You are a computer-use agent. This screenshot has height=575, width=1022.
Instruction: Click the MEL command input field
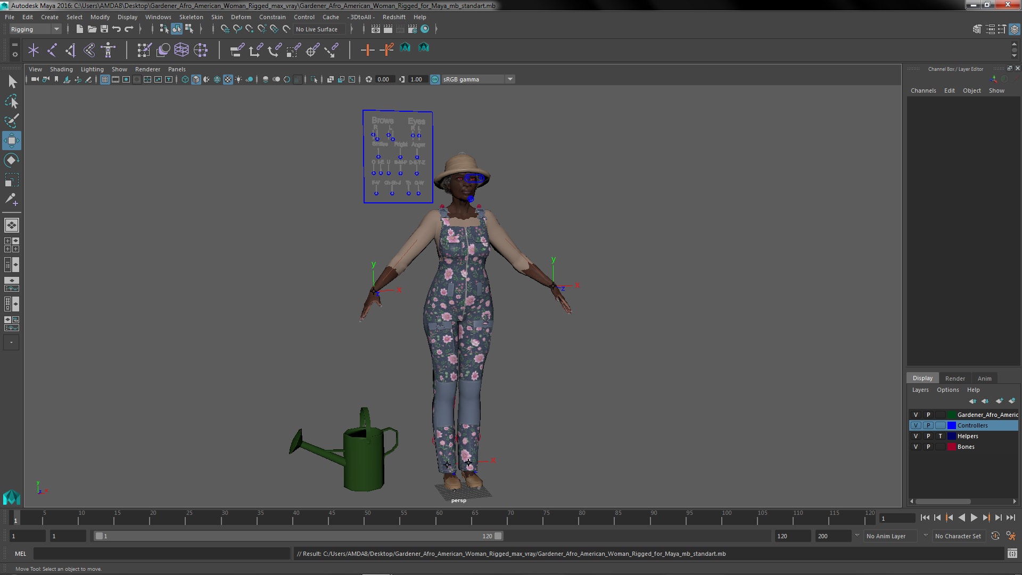pyautogui.click(x=161, y=554)
